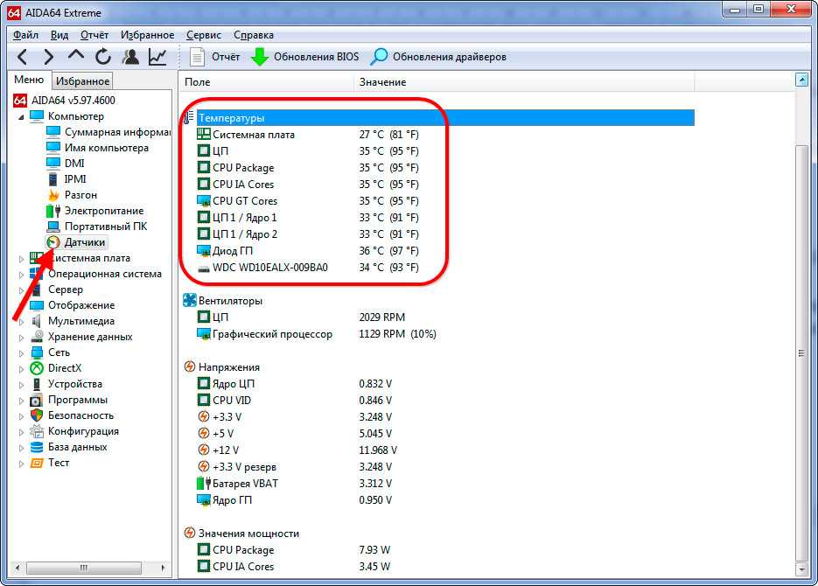Screen dimensions: 818x586
Task: Click the Значение column header
Action: click(382, 81)
